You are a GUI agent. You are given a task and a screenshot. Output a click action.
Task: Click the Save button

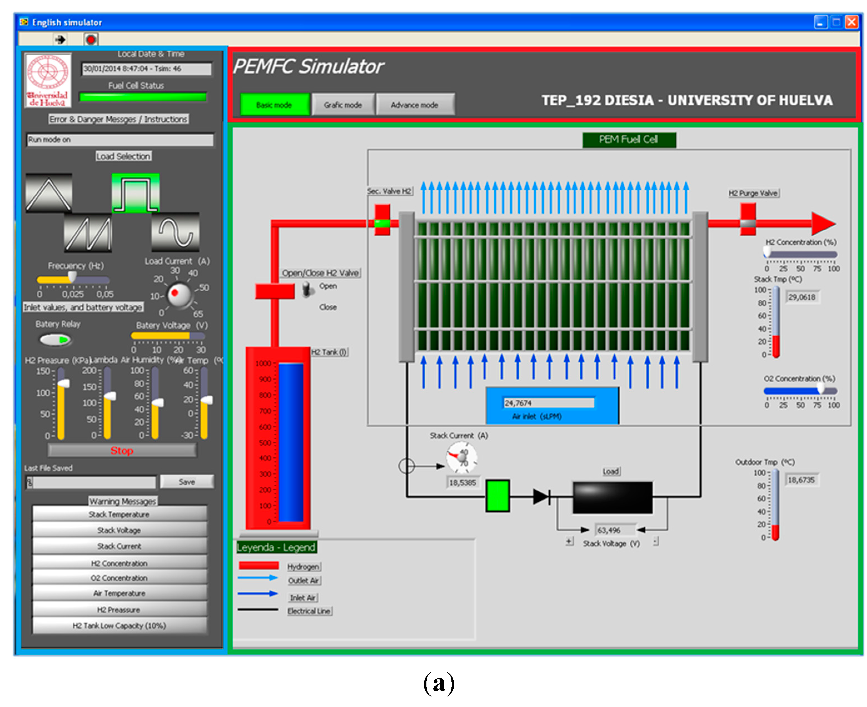point(187,482)
